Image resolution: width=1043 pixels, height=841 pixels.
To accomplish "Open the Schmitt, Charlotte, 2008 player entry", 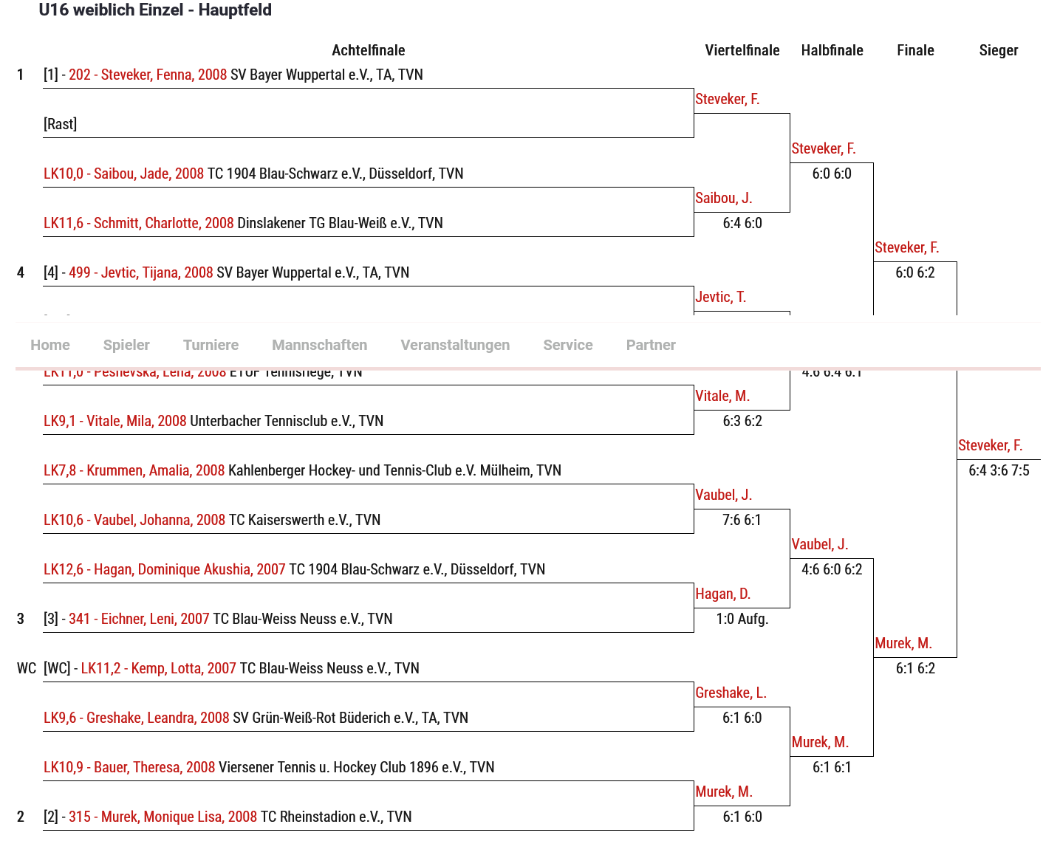I will 139,223.
